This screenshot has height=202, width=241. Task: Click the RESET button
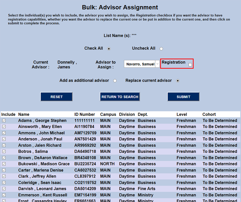pyautogui.click(x=56, y=97)
